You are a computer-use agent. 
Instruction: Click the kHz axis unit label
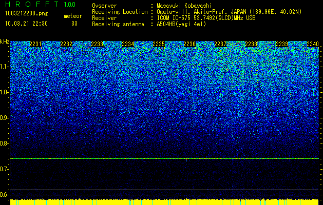click(5, 42)
